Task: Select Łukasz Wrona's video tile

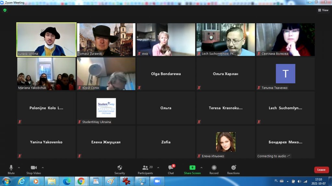Action: [46, 39]
